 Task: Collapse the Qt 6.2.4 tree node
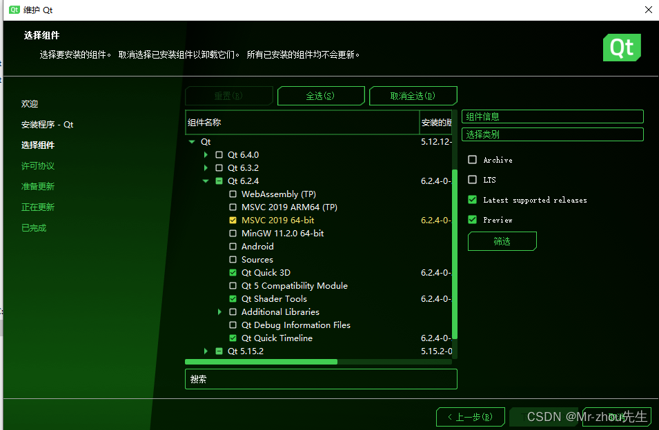click(206, 181)
